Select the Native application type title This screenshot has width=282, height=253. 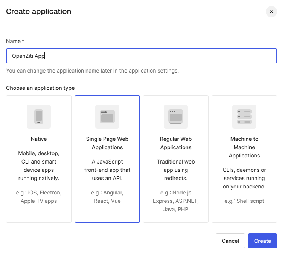pyautogui.click(x=39, y=139)
